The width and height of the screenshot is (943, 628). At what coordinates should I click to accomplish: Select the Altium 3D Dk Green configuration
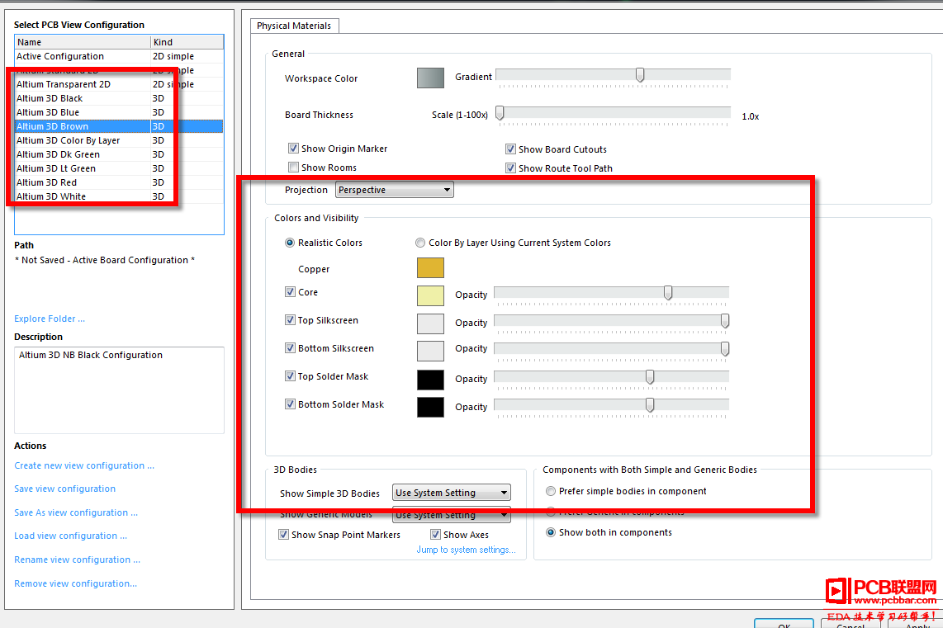coord(119,154)
